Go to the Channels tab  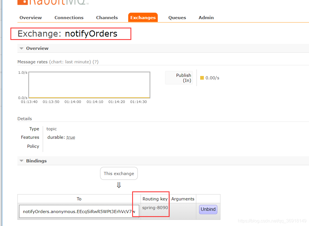[x=107, y=17]
